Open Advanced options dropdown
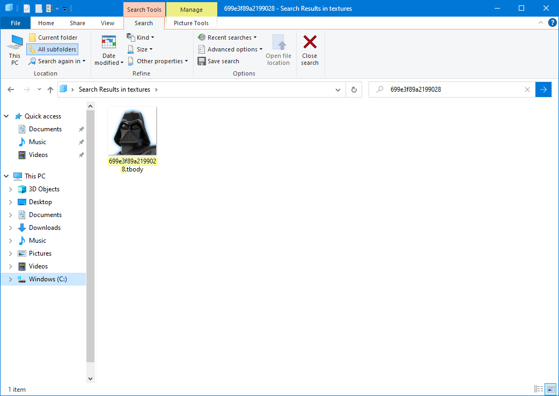The width and height of the screenshot is (559, 396). tap(230, 49)
